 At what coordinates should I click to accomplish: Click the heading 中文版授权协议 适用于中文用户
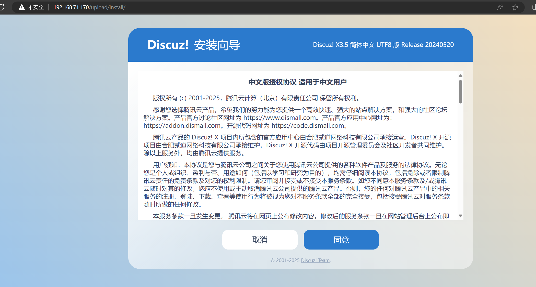coord(298,82)
